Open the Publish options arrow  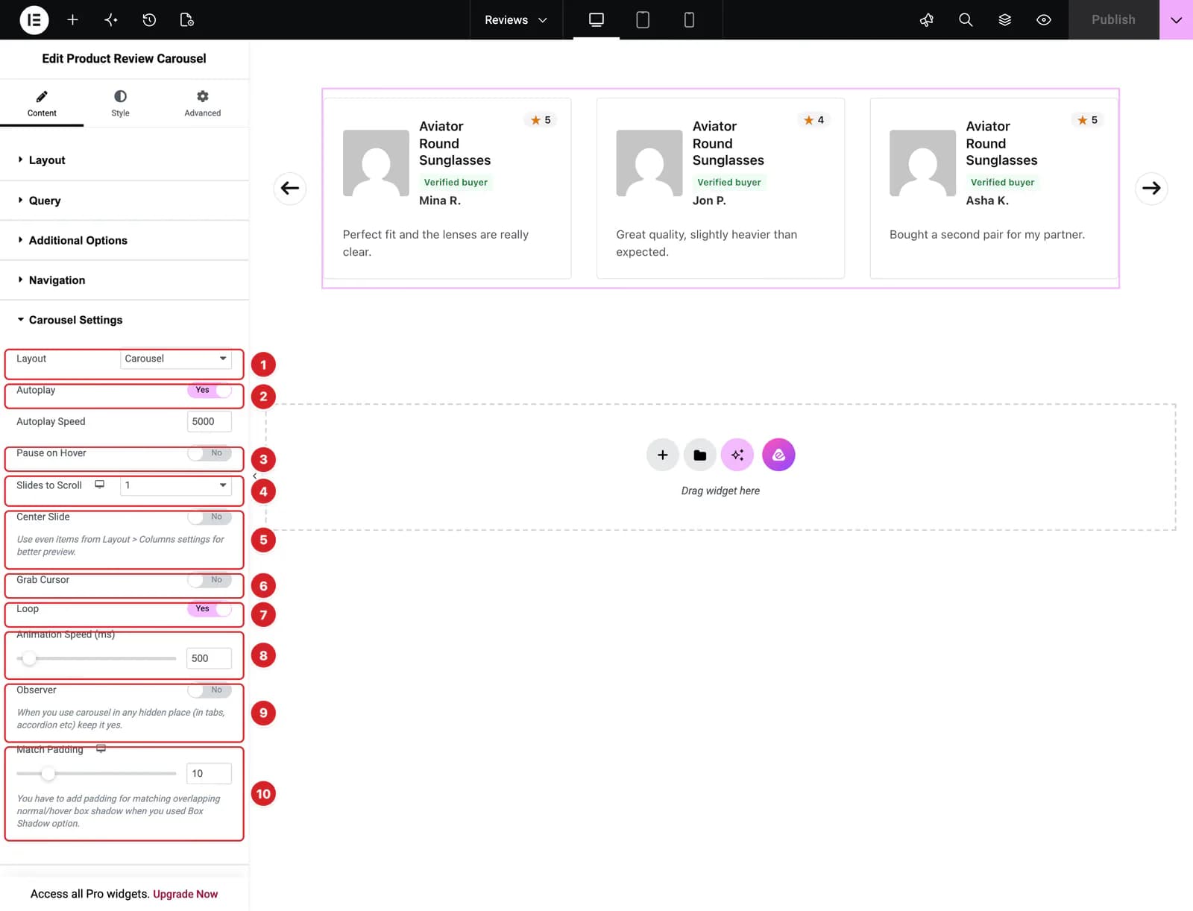[x=1176, y=20]
